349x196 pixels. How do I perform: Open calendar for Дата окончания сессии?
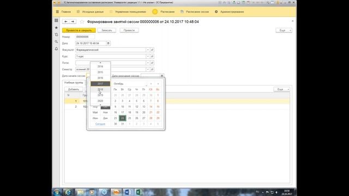point(162,76)
